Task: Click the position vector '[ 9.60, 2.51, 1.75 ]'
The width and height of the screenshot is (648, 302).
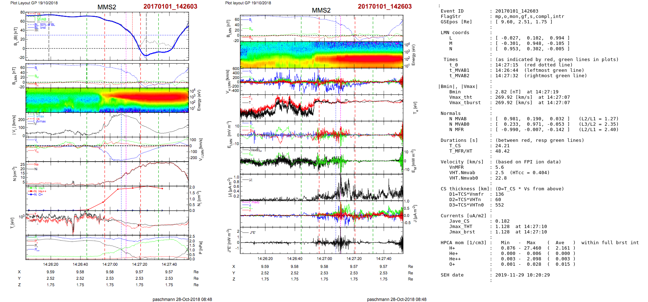Action: [x=524, y=22]
